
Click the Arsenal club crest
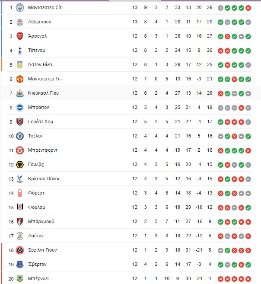(20, 36)
